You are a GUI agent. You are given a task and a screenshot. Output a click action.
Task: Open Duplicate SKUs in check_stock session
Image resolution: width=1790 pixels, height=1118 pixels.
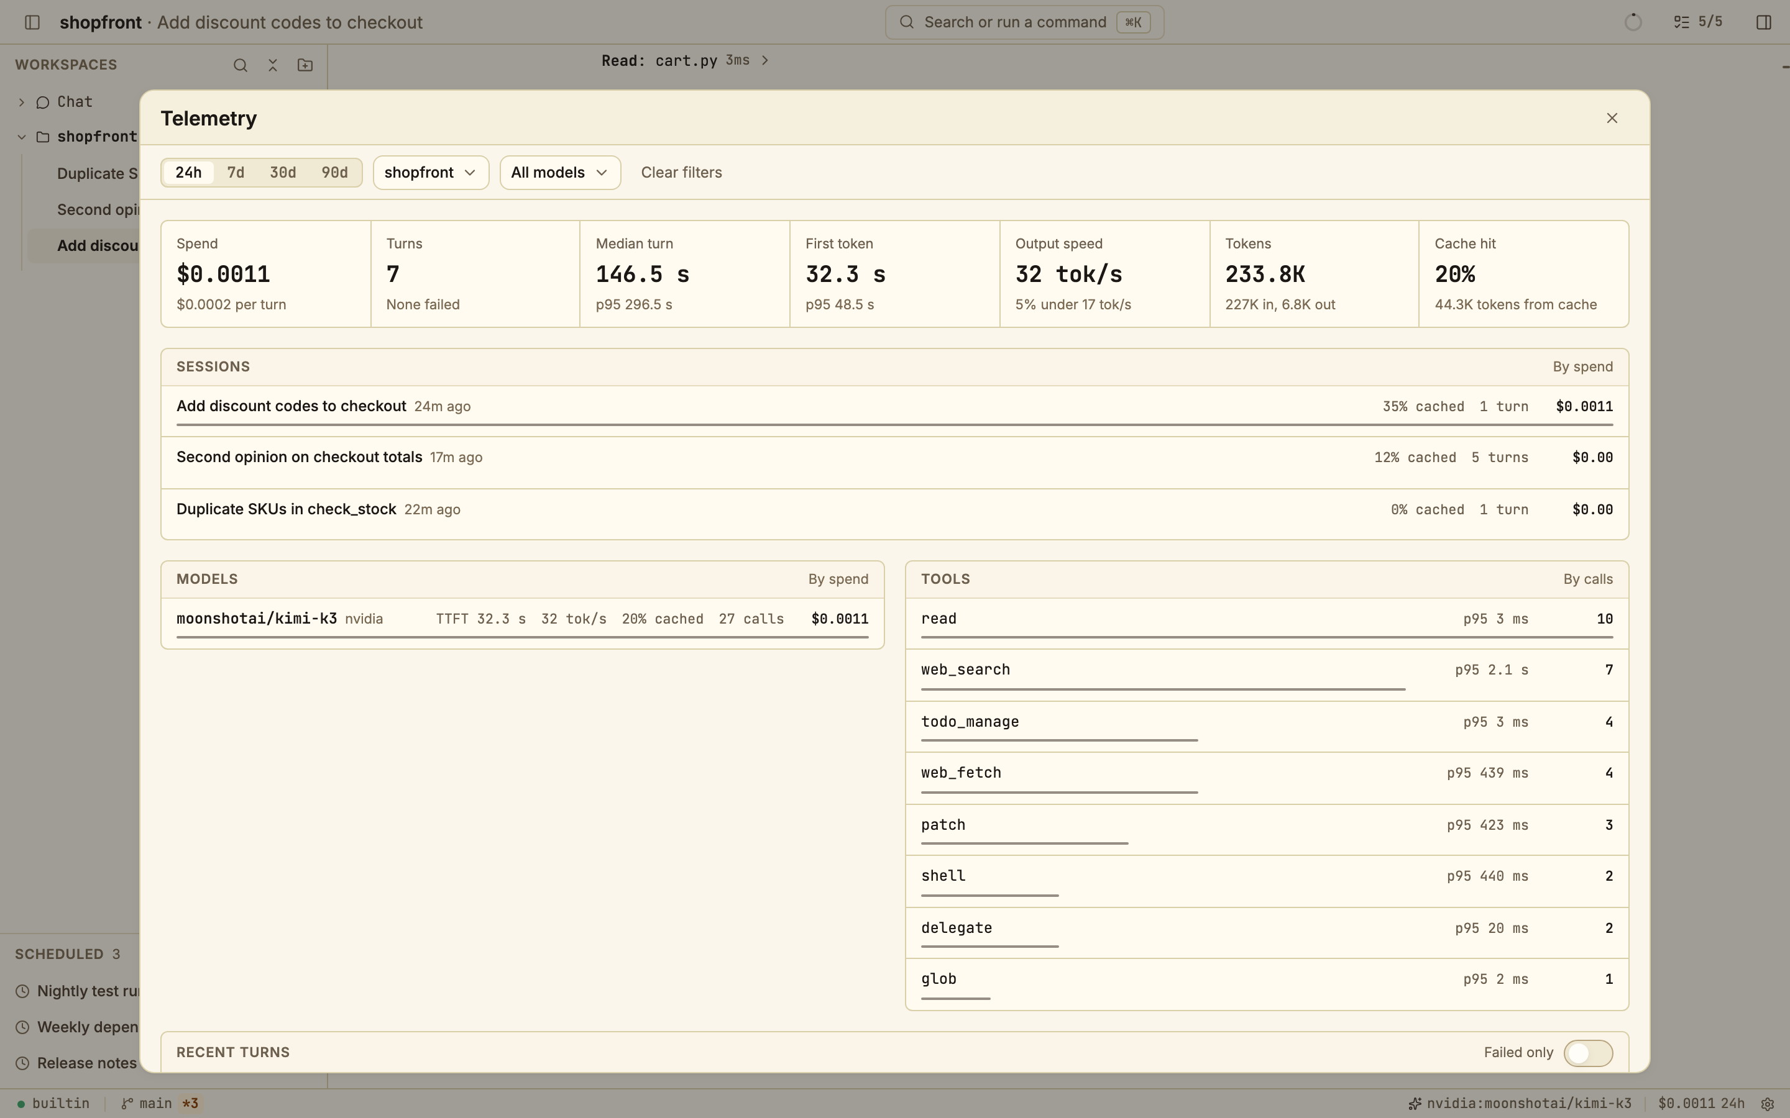coord(894,514)
